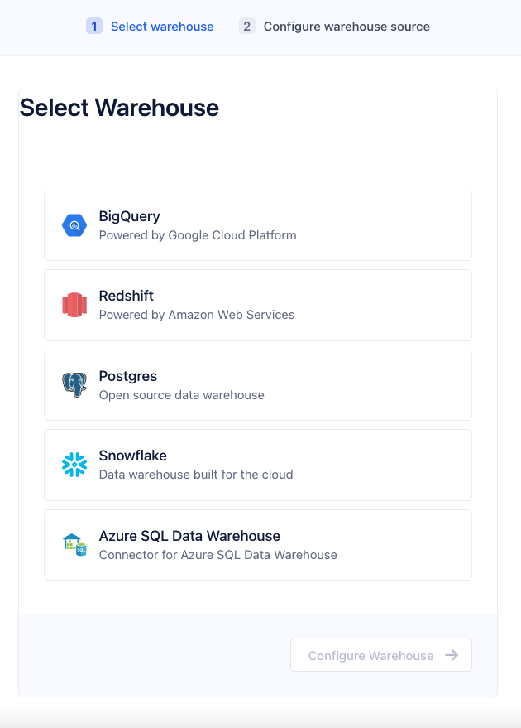Pick the Postgres warehouse title
521x728 pixels.
click(x=127, y=376)
